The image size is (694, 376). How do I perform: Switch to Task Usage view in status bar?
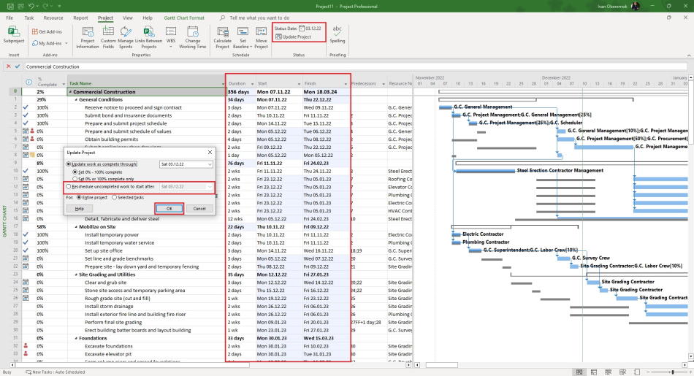593,372
